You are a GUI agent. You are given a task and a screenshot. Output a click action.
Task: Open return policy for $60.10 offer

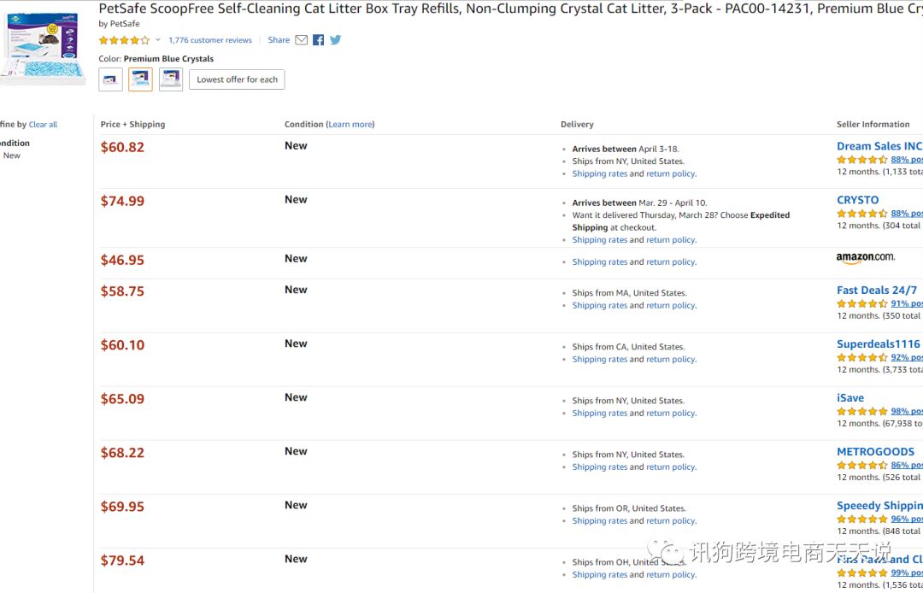tap(671, 360)
